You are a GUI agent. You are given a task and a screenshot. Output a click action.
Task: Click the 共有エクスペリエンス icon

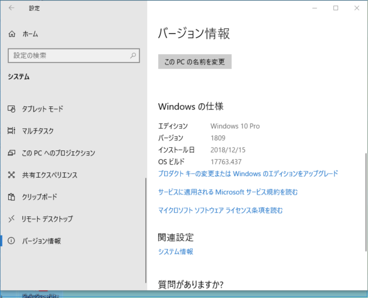click(x=11, y=175)
